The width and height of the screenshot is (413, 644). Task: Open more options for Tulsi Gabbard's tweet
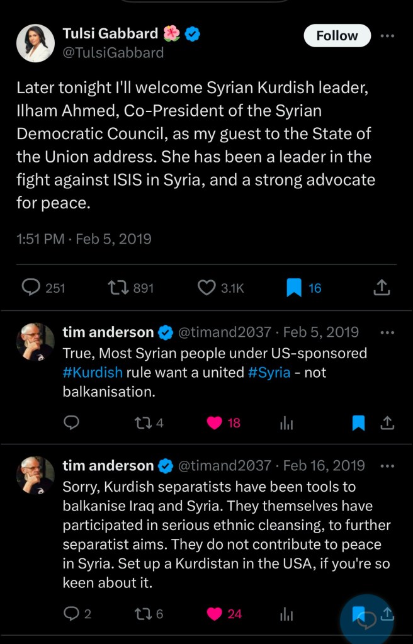pos(388,36)
